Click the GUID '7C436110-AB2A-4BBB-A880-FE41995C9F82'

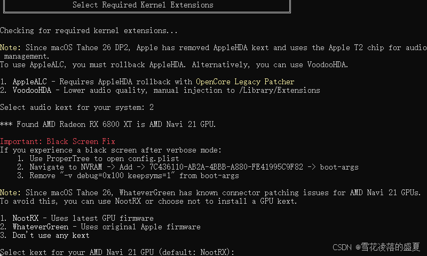pyautogui.click(x=226, y=167)
